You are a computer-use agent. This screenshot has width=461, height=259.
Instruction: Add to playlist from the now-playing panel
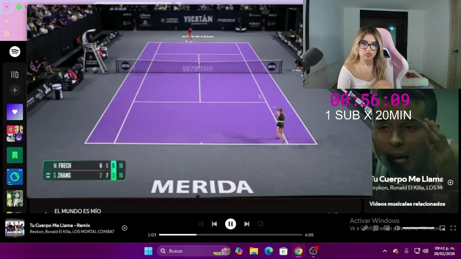pos(450,182)
